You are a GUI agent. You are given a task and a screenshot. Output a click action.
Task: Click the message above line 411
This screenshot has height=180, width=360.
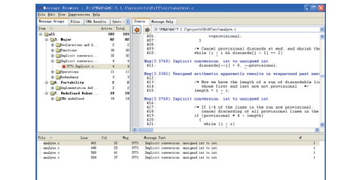click(x=207, y=61)
